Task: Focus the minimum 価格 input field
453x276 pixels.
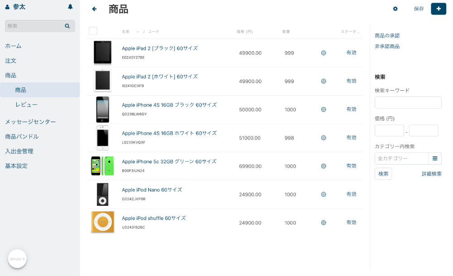Action: (389, 131)
